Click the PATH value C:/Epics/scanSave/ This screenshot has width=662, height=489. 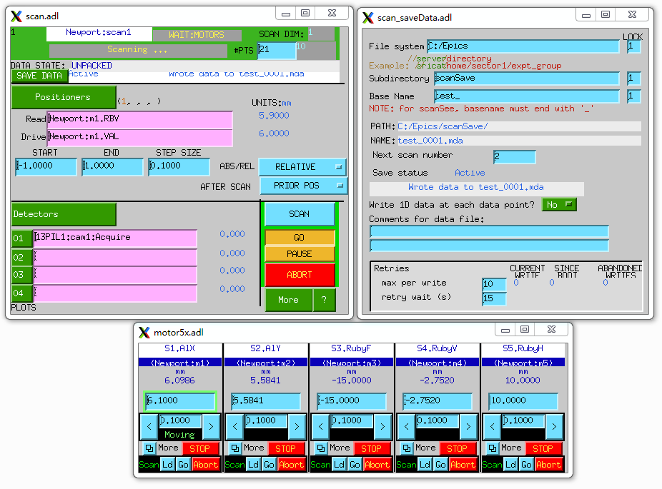point(443,126)
